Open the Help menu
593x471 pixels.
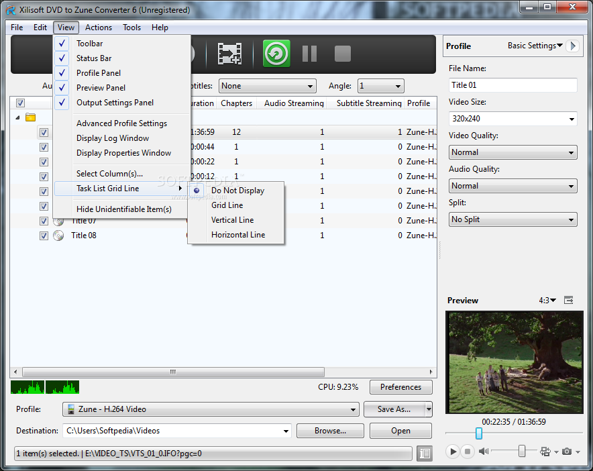click(160, 28)
